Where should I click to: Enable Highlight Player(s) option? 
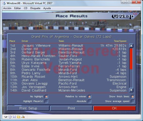pyautogui.click(x=46, y=101)
